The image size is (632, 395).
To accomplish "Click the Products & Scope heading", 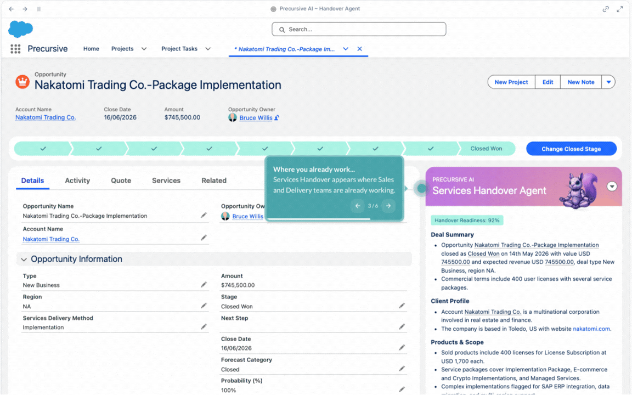I will [x=457, y=342].
